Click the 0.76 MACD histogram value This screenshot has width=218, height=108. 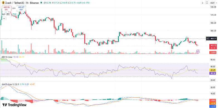pos(22,84)
